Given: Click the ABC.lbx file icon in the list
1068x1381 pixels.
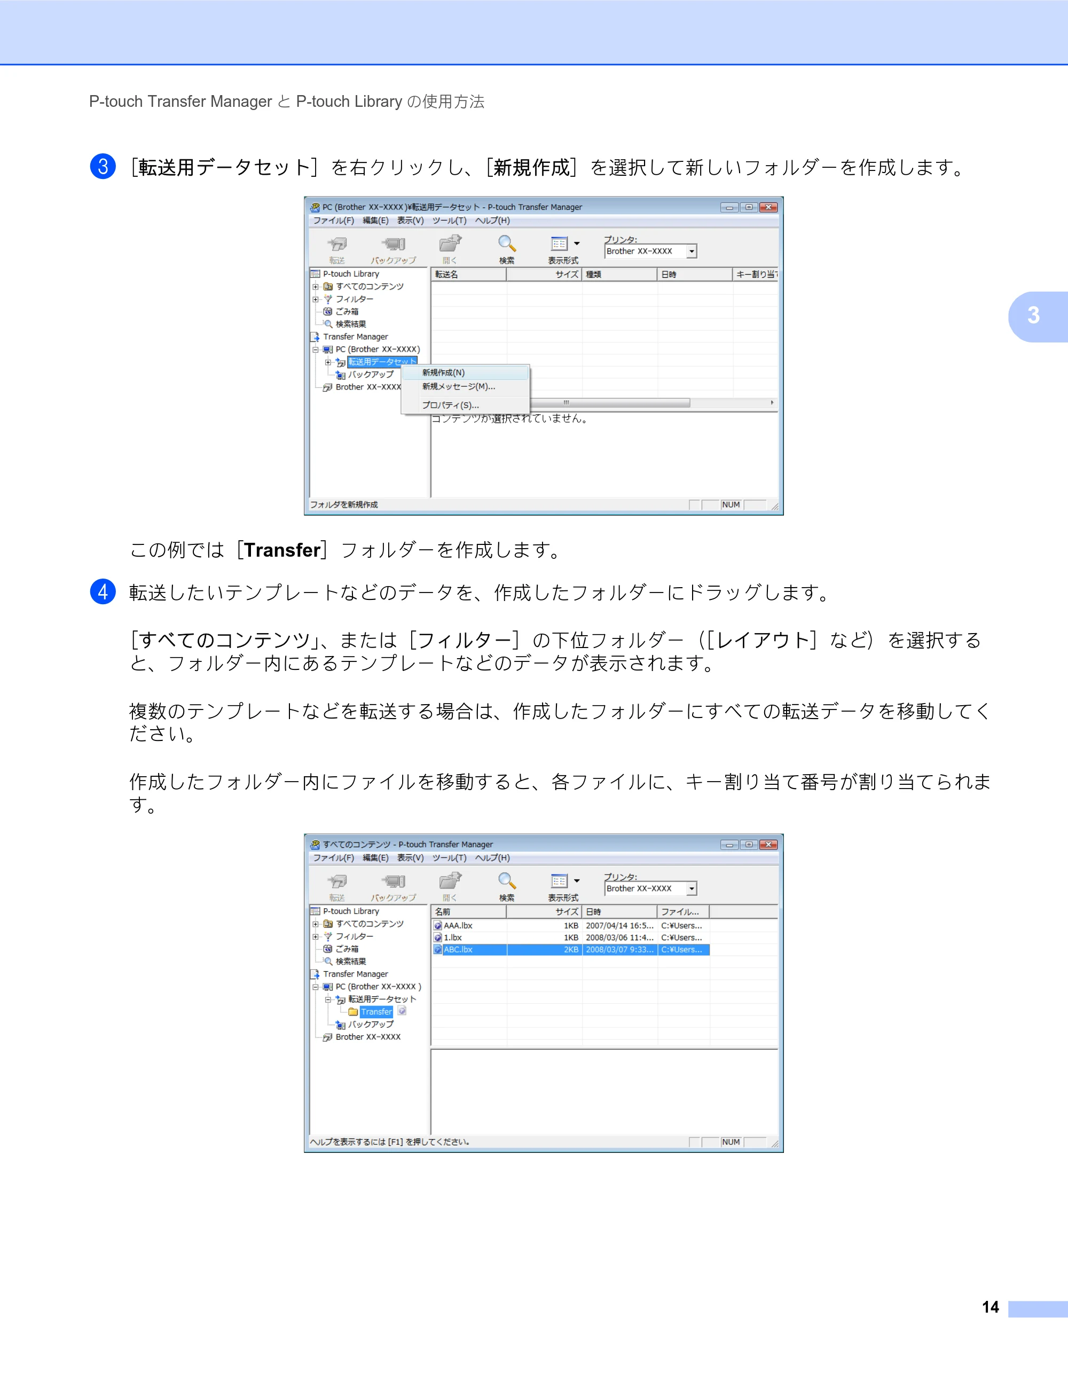Looking at the screenshot, I should (438, 949).
